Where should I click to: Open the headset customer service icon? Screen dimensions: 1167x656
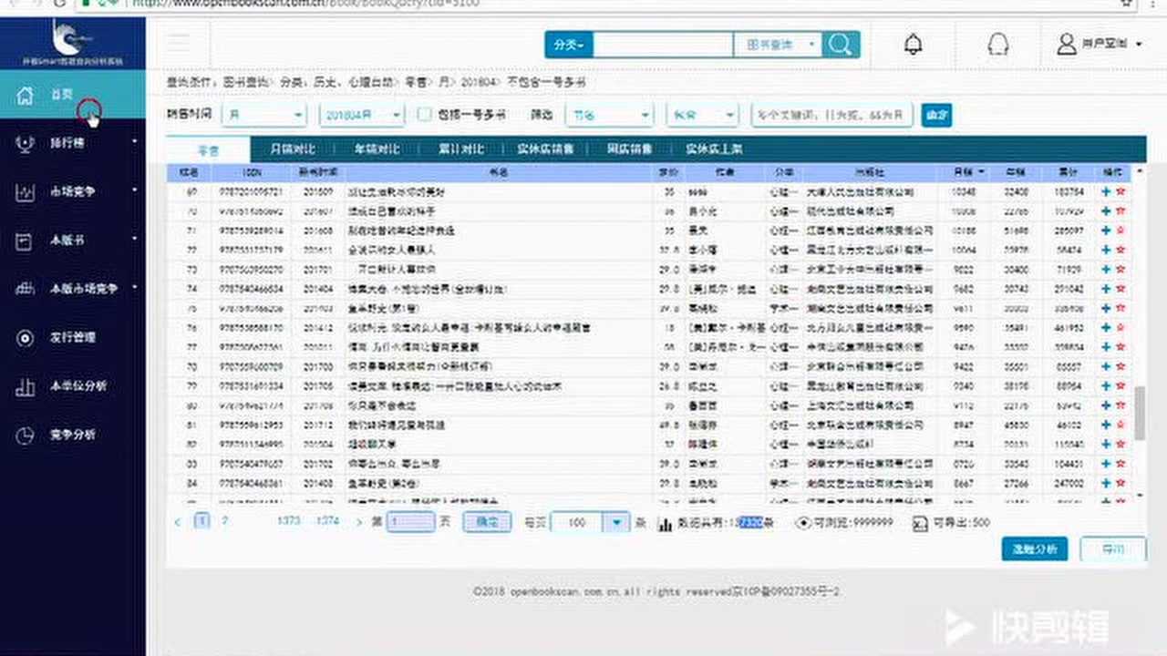coord(998,44)
